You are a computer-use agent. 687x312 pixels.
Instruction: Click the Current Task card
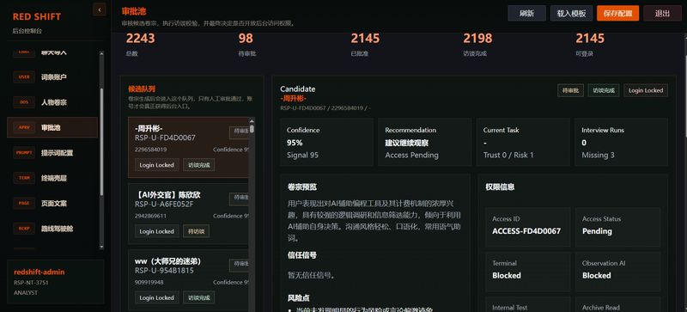pyautogui.click(x=523, y=142)
